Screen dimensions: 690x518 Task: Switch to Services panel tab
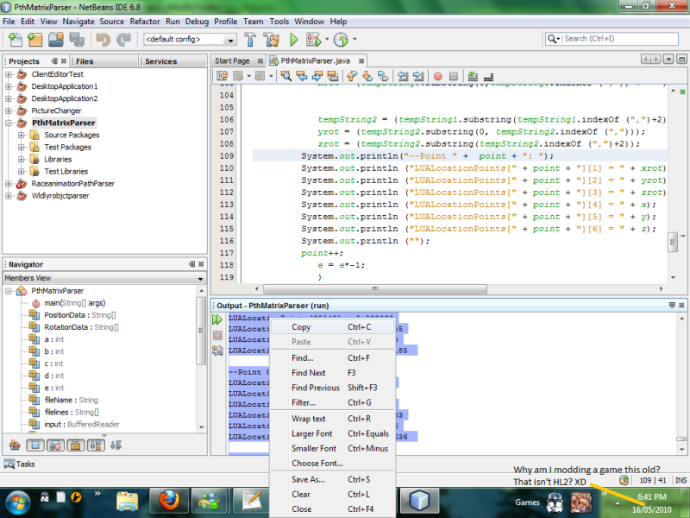point(160,61)
